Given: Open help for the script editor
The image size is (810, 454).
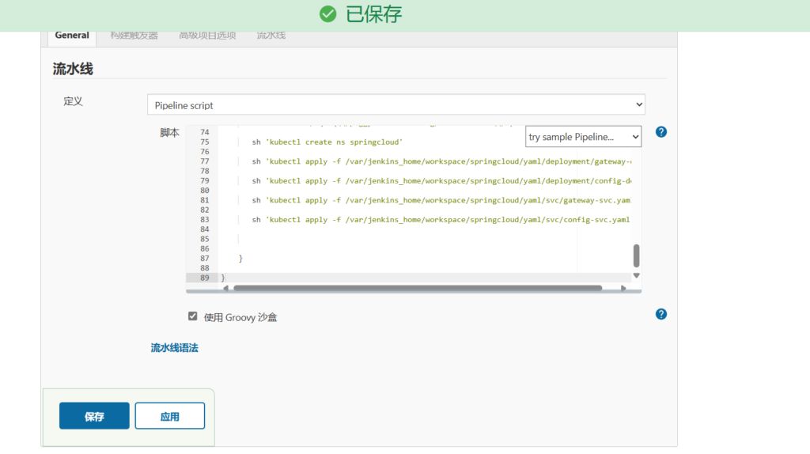Looking at the screenshot, I should pos(661,132).
